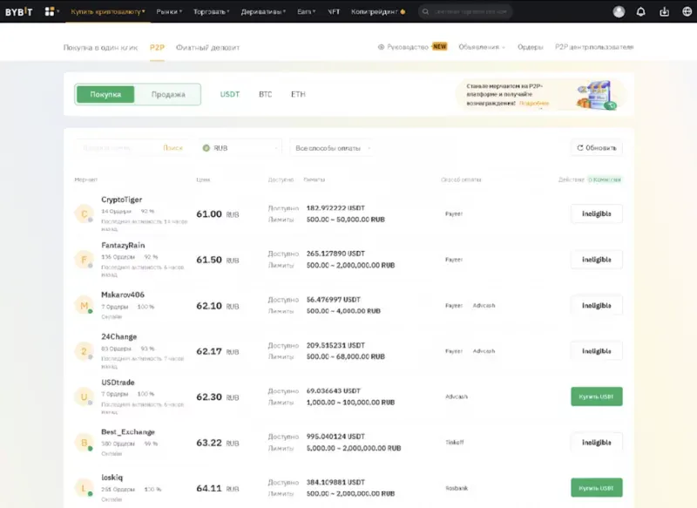Image resolution: width=697 pixels, height=508 pixels.
Task: Click Makarov406's merchant avatar
Action: pyautogui.click(x=84, y=305)
